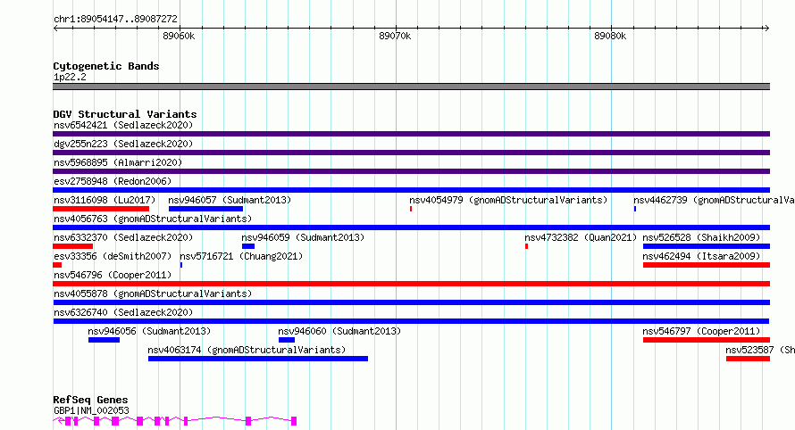Click the Cytogenetic Bands track title
The width and height of the screenshot is (795, 430).
pos(106,66)
